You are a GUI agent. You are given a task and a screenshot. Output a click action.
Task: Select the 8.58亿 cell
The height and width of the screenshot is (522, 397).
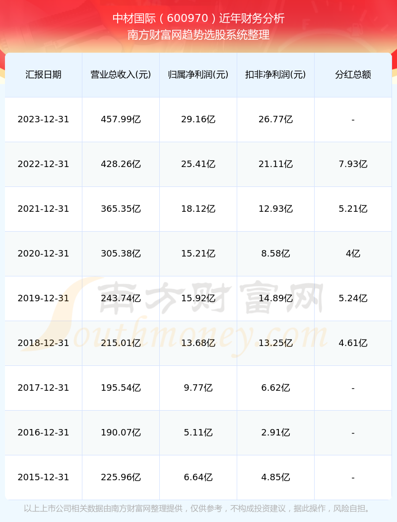tap(276, 254)
